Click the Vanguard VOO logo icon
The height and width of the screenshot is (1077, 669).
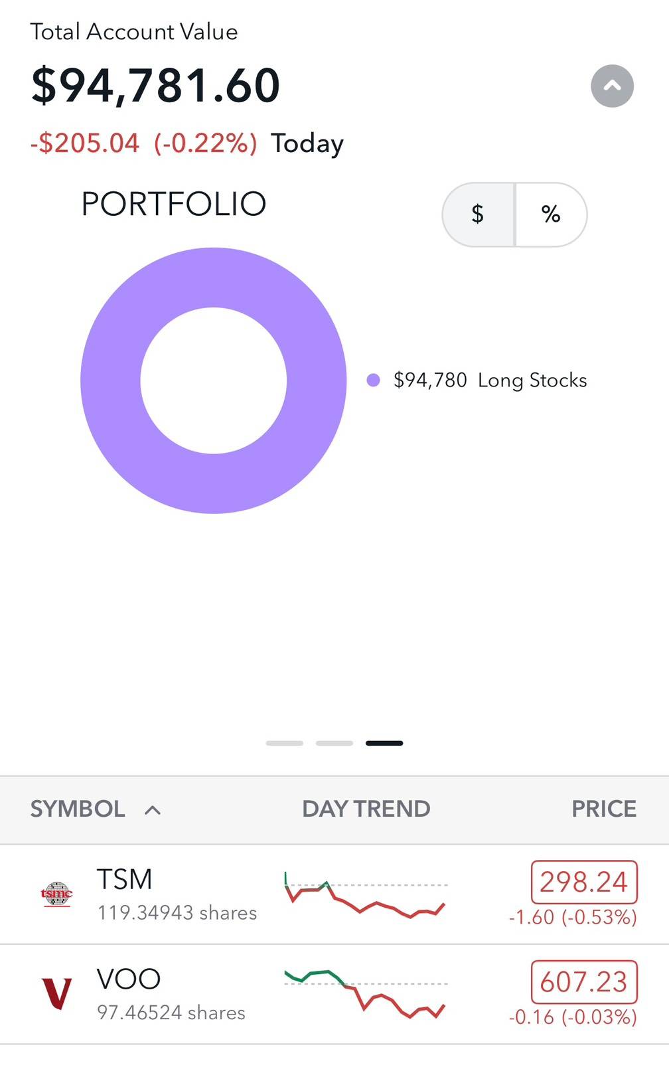[56, 994]
